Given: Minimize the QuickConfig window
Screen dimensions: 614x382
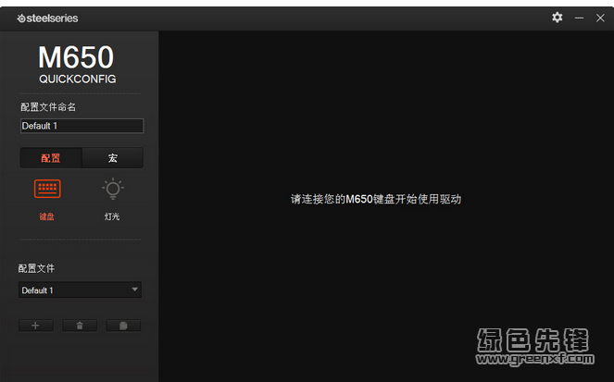Looking at the screenshot, I should point(579,18).
